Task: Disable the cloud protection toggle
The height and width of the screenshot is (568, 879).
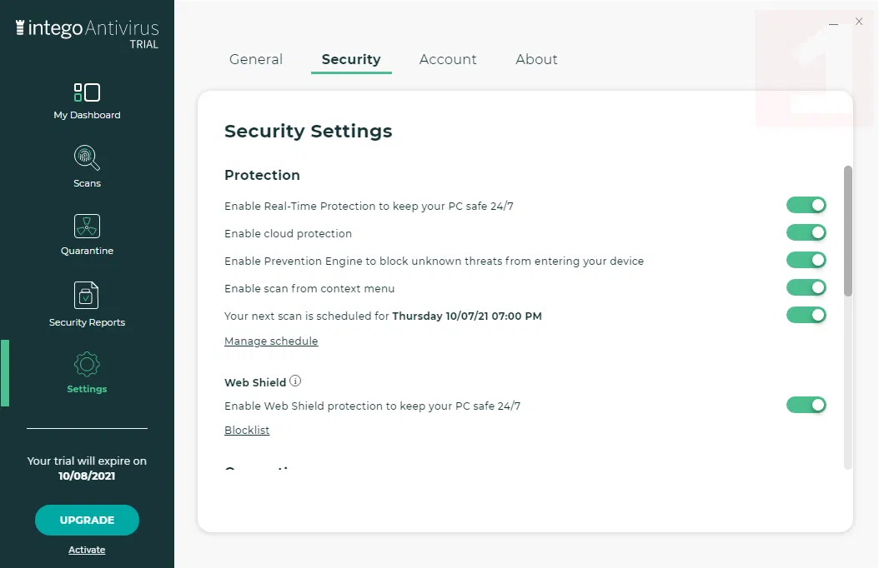Action: (806, 232)
